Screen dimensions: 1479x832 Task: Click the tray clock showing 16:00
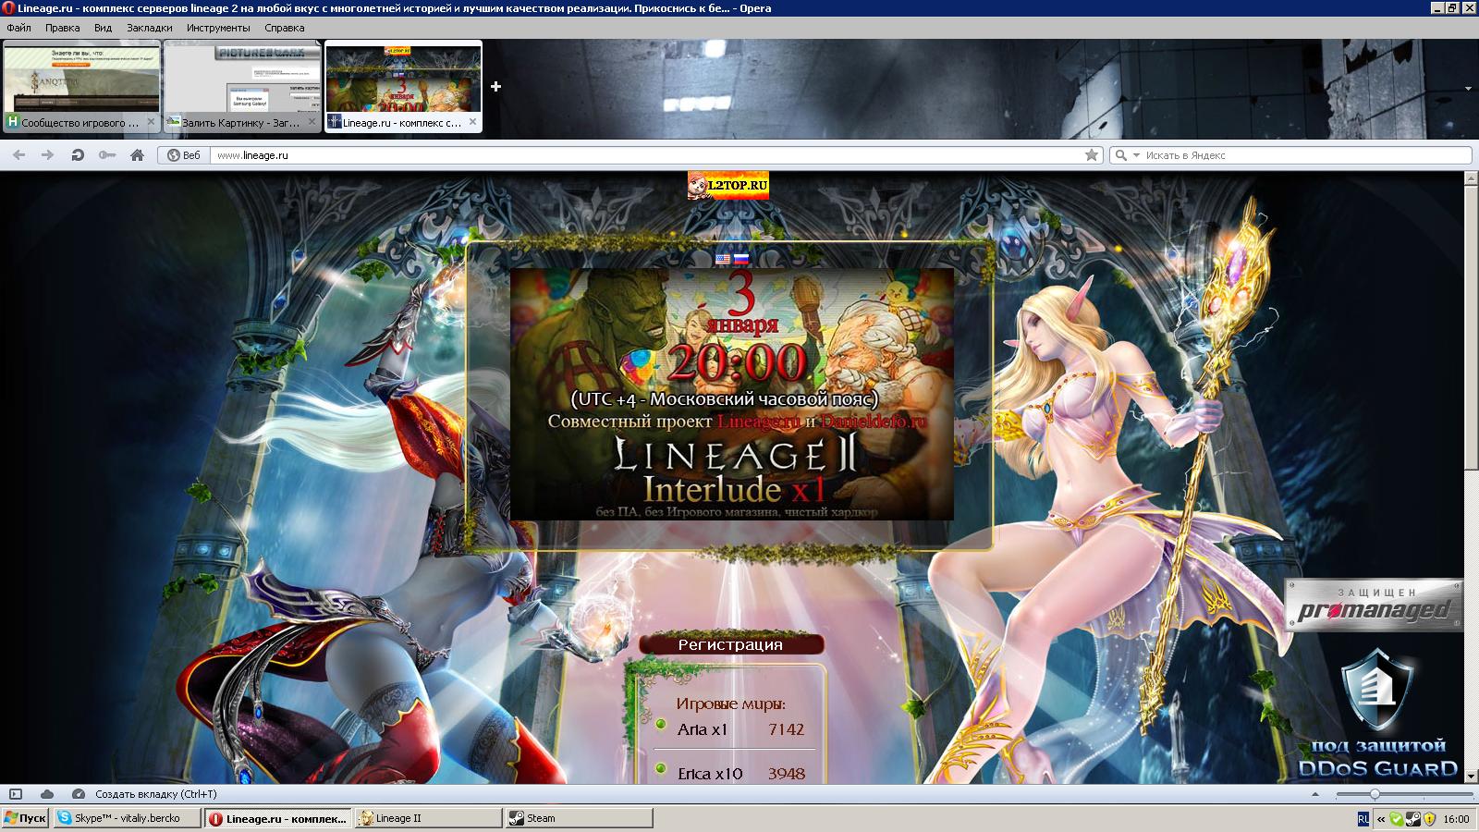pos(1456,819)
